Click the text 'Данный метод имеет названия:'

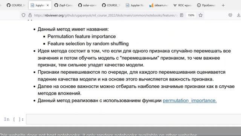(x=73, y=29)
